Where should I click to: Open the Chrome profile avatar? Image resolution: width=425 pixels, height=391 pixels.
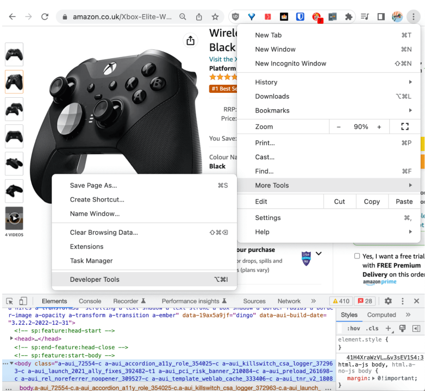pos(397,17)
